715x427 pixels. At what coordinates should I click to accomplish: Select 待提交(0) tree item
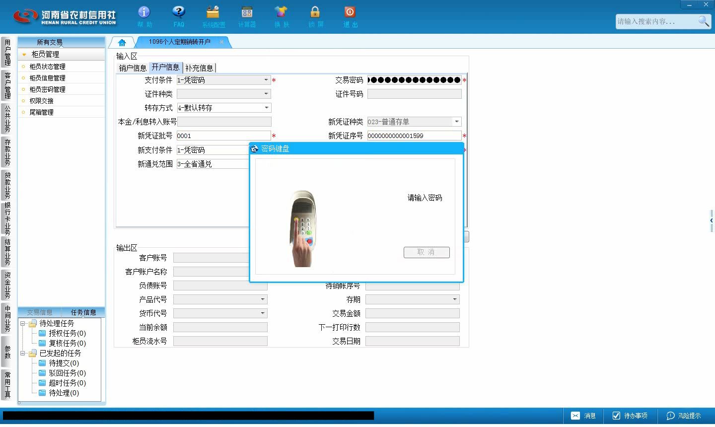64,363
